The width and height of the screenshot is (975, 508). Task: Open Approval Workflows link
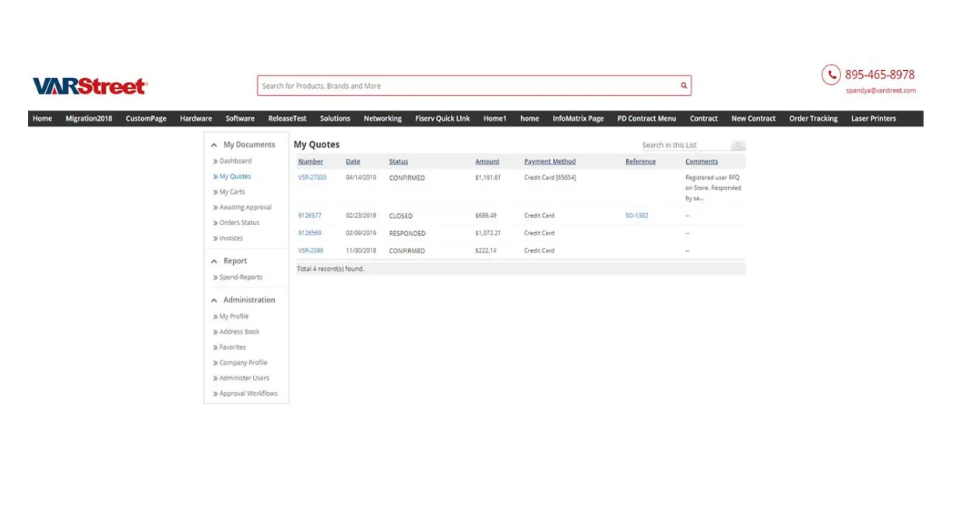coord(248,393)
